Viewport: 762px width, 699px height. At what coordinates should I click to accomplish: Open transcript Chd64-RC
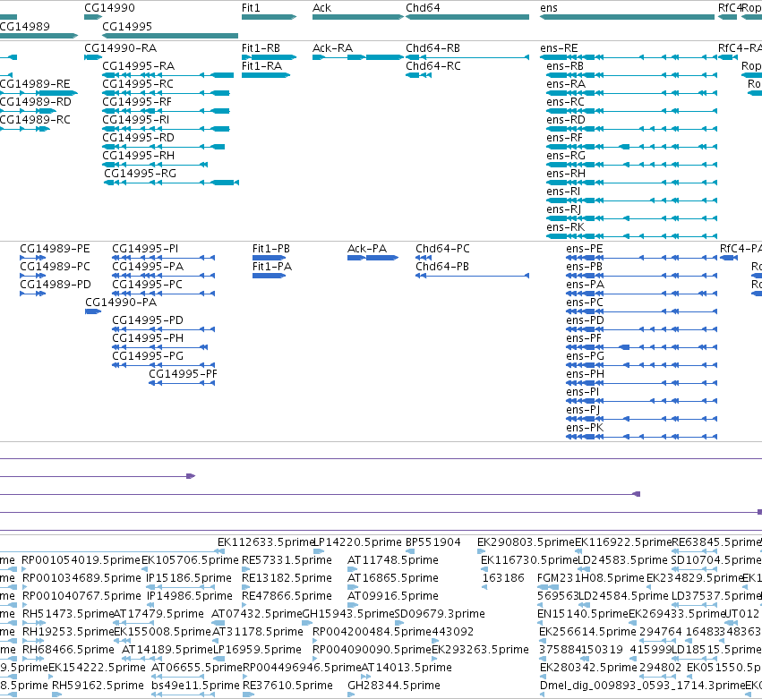(433, 66)
